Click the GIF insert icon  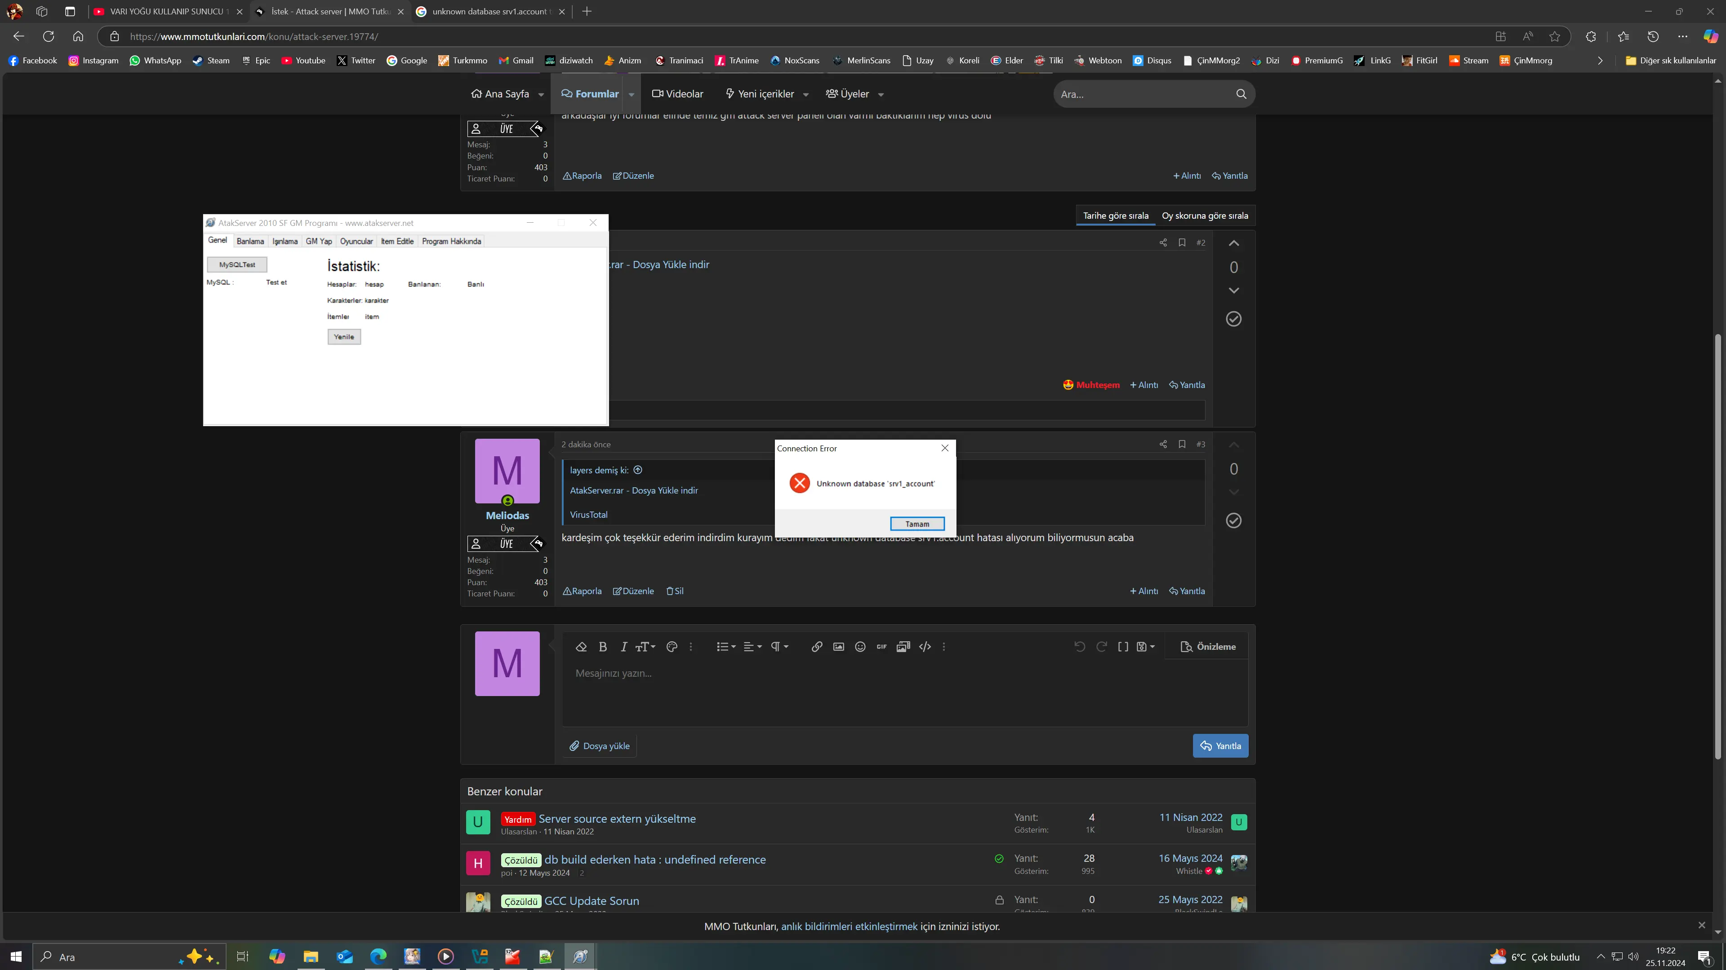point(881,647)
